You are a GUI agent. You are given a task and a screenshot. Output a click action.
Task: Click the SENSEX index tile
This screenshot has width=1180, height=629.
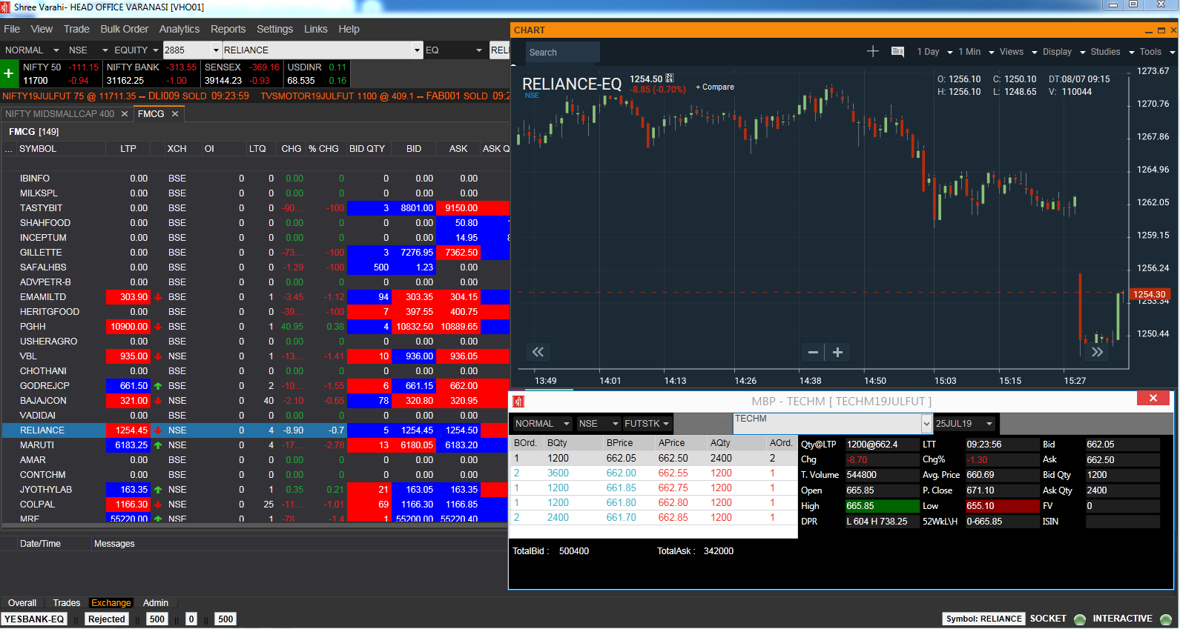coord(243,74)
